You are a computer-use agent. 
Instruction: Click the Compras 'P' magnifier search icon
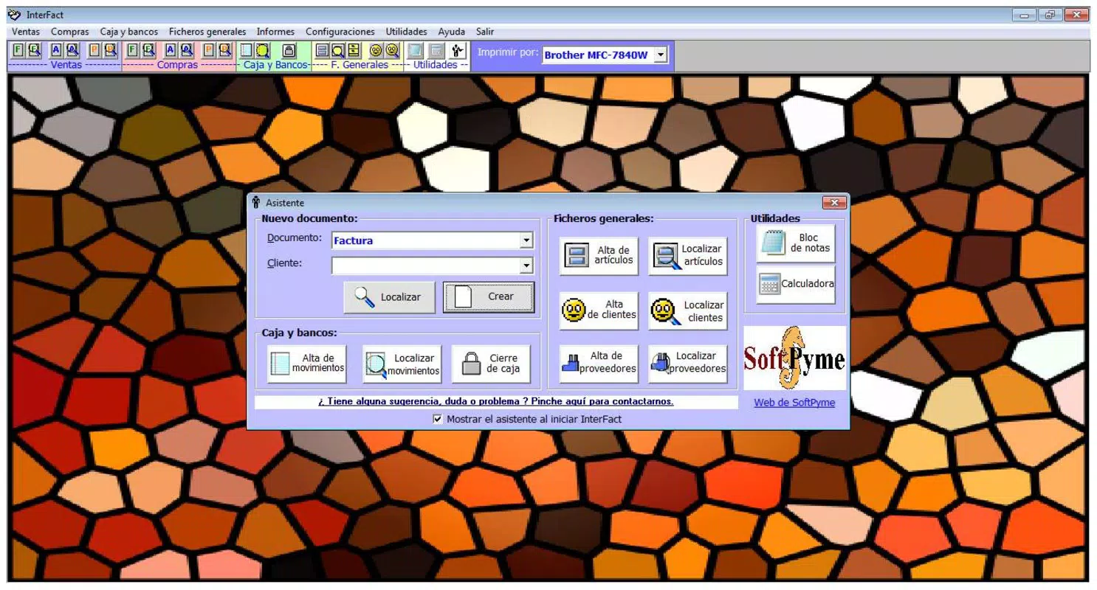click(x=224, y=49)
